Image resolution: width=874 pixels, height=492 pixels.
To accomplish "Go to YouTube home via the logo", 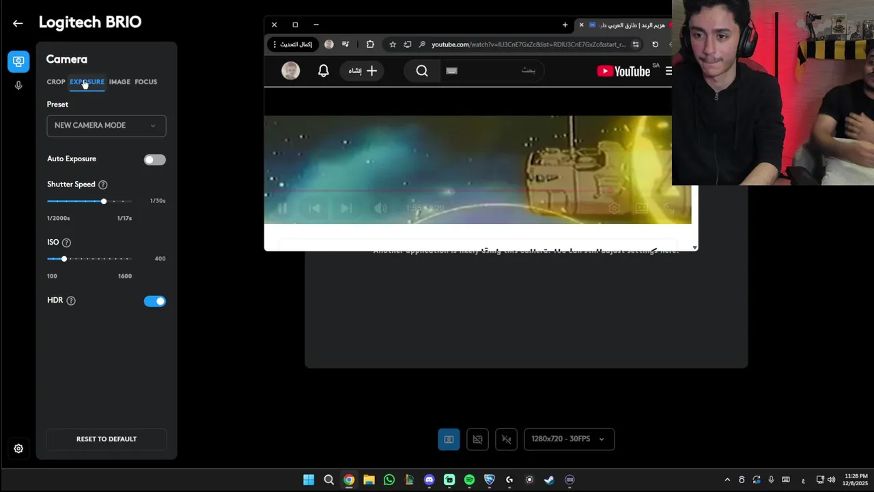I will (623, 71).
